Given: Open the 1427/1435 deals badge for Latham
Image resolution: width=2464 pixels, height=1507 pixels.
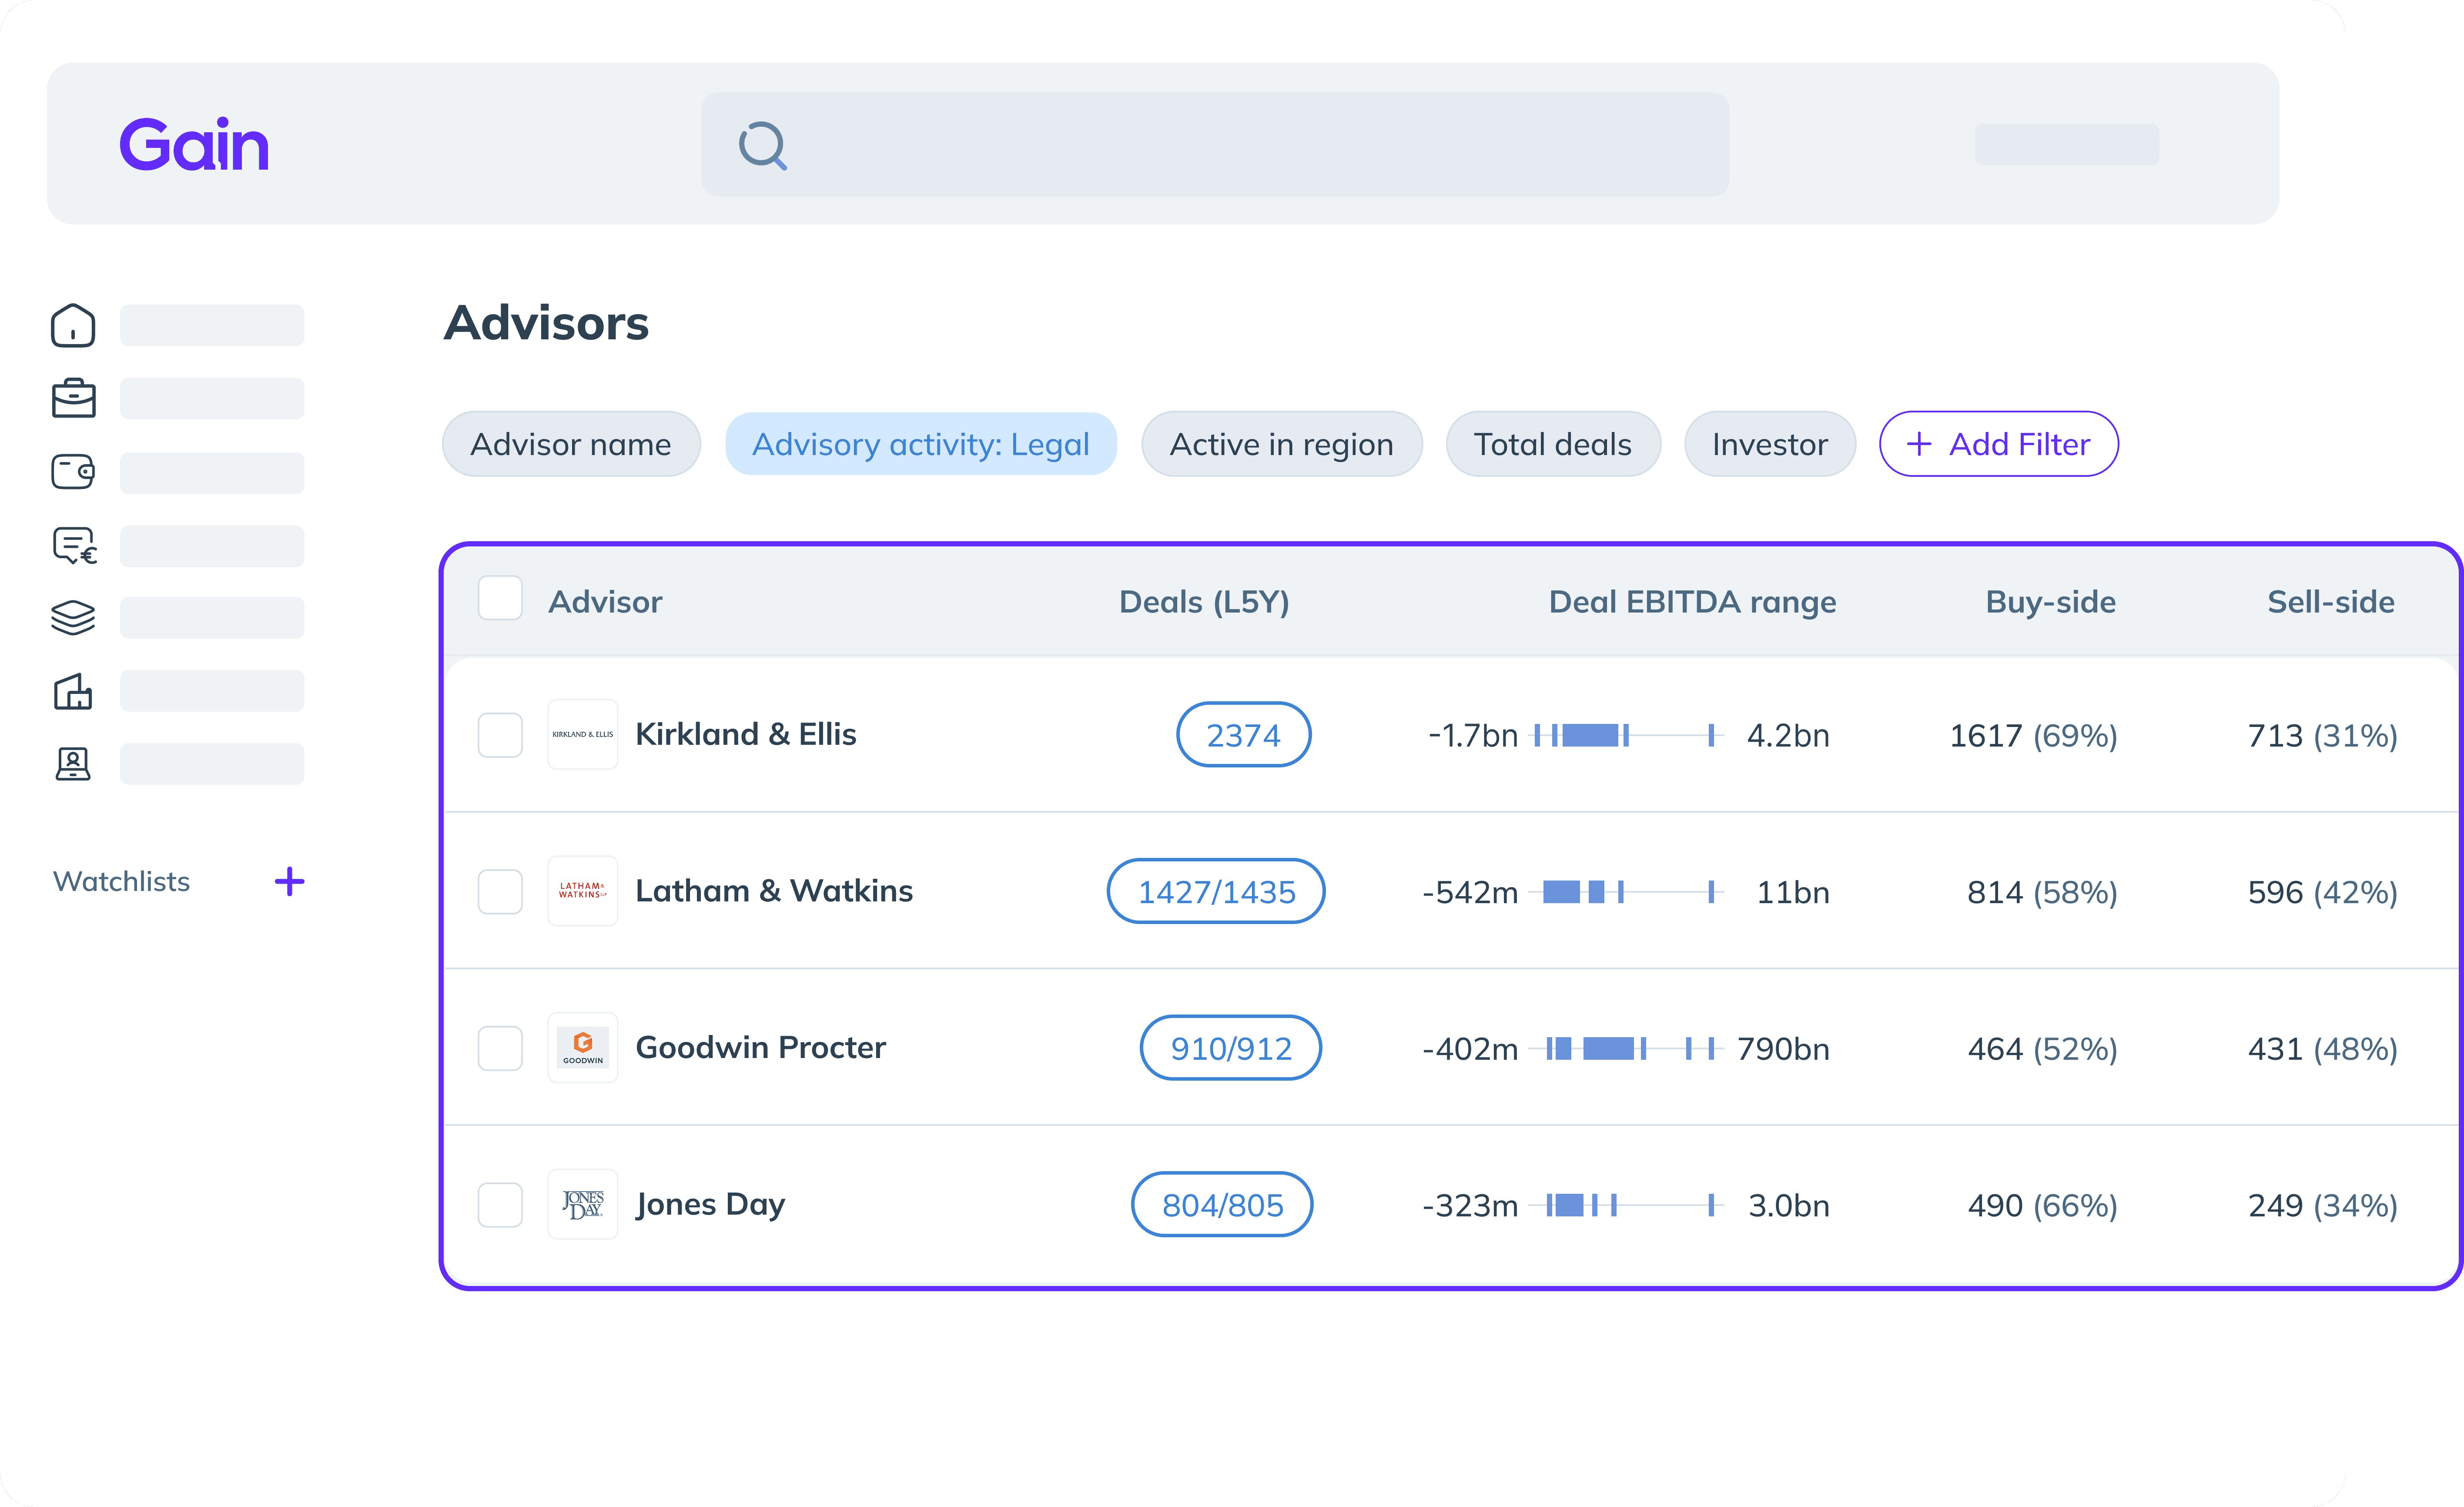Looking at the screenshot, I should pyautogui.click(x=1216, y=891).
